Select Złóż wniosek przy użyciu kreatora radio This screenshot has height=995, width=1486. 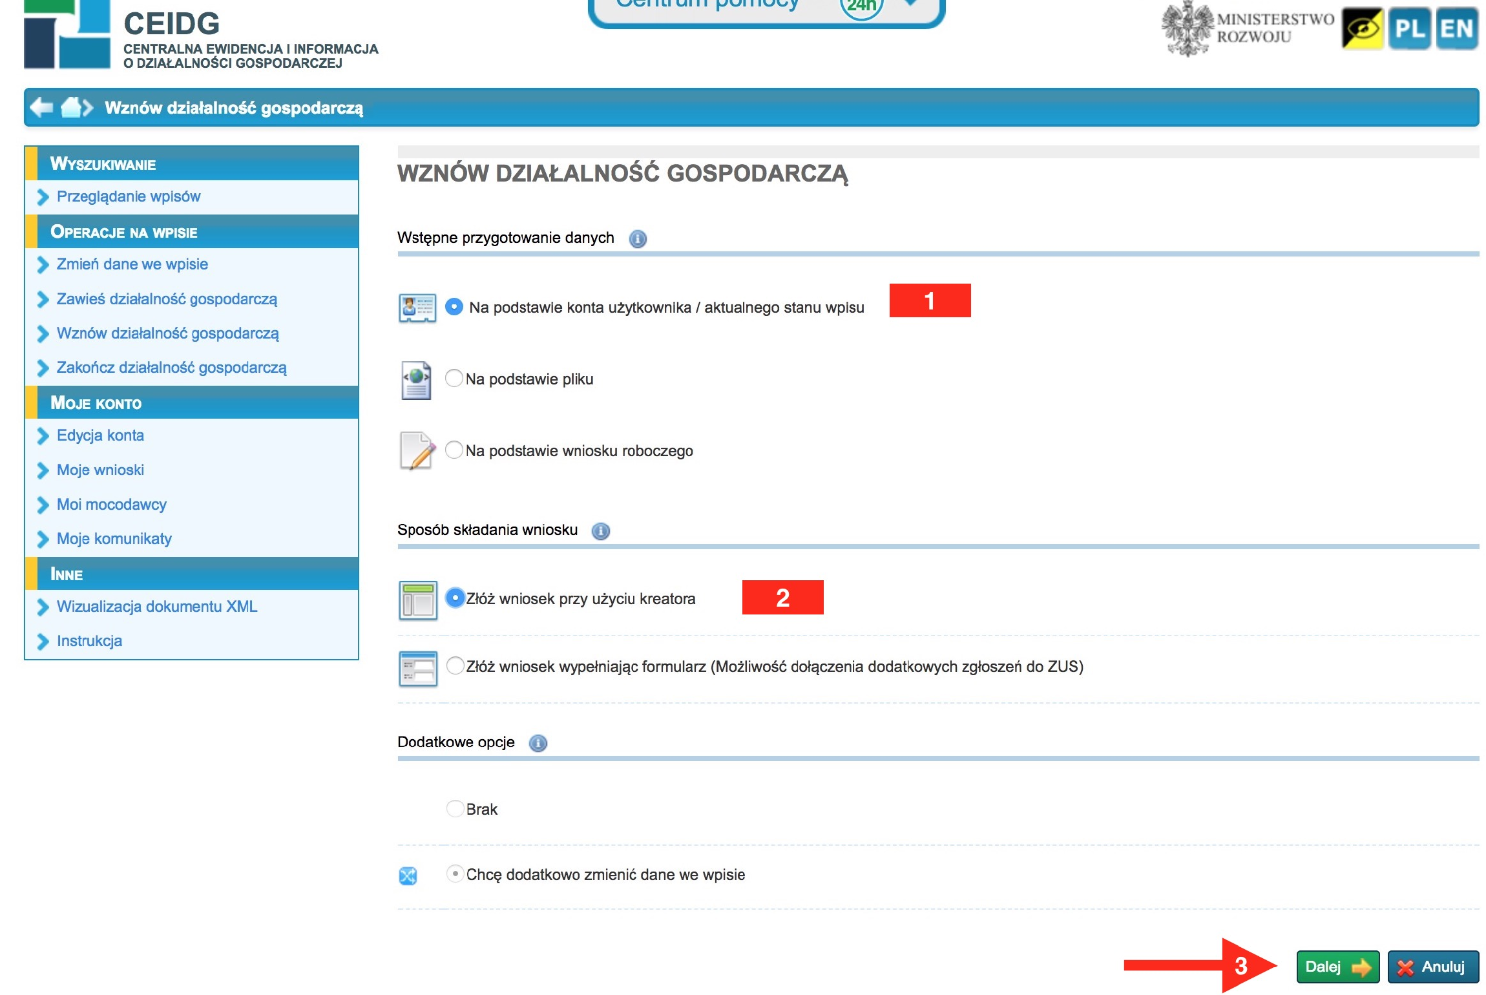tap(455, 598)
